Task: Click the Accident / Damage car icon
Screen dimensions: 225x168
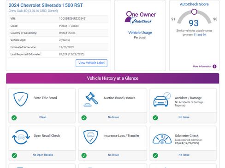Action: (x=162, y=100)
